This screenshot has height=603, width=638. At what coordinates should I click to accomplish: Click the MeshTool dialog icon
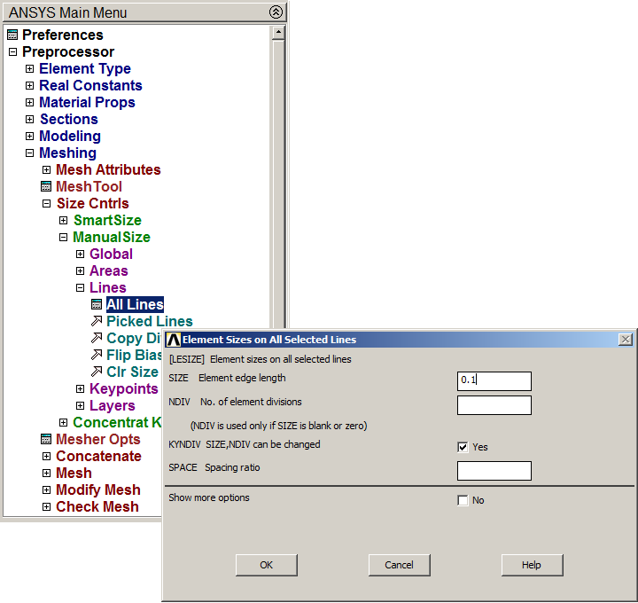coord(46,187)
